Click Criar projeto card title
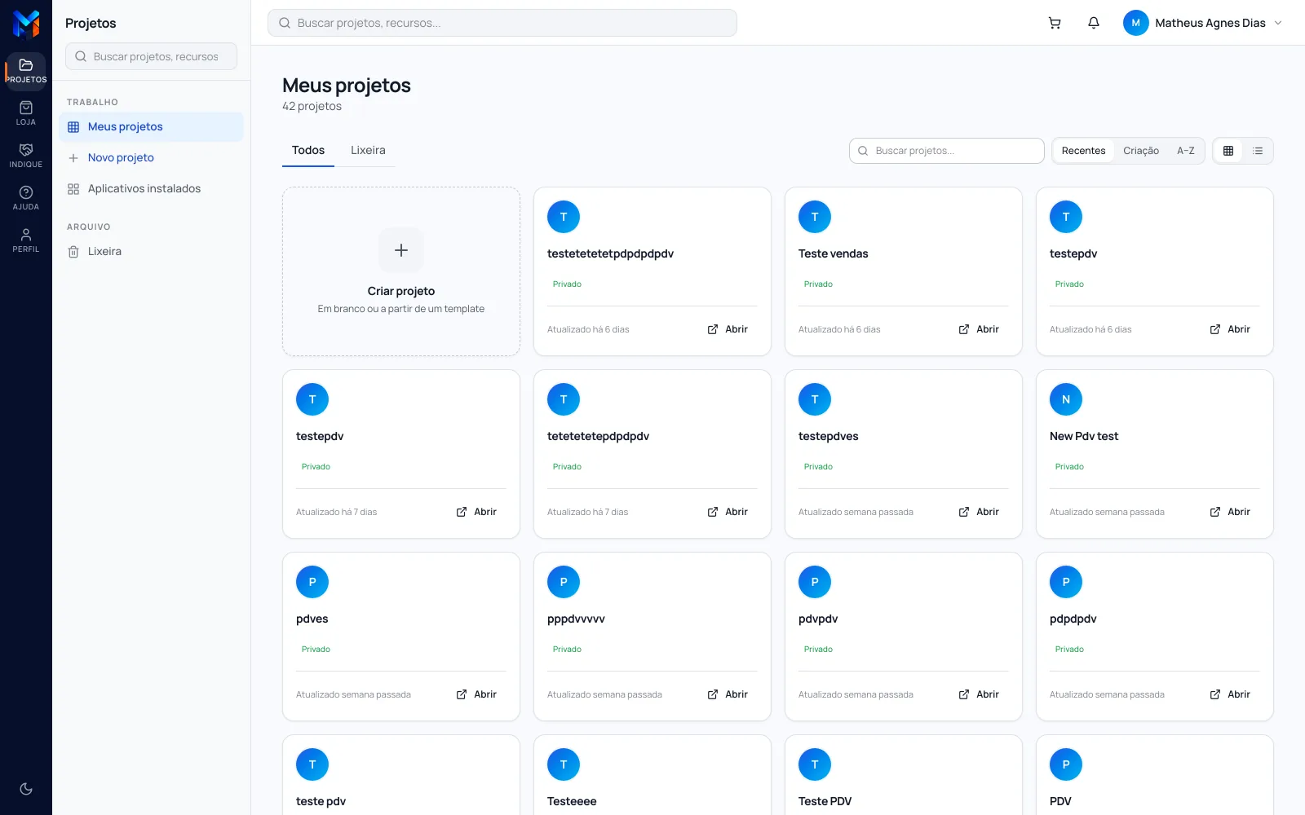 tap(401, 291)
